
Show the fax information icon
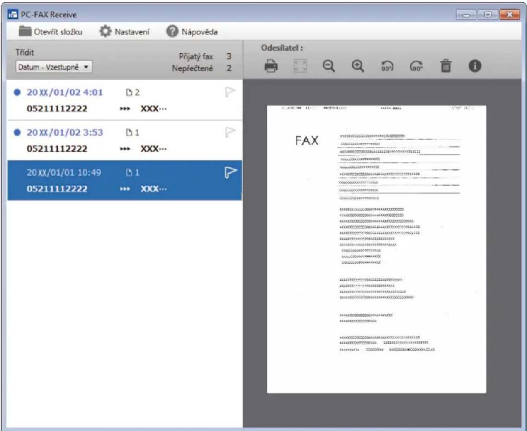[x=475, y=66]
